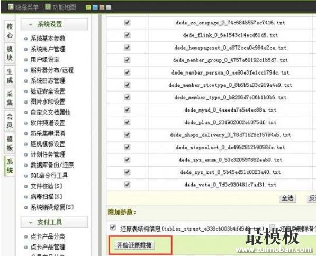Screen dimensions: 316x256
Task: Open 文件校验[S] menu item
Action: (46, 186)
